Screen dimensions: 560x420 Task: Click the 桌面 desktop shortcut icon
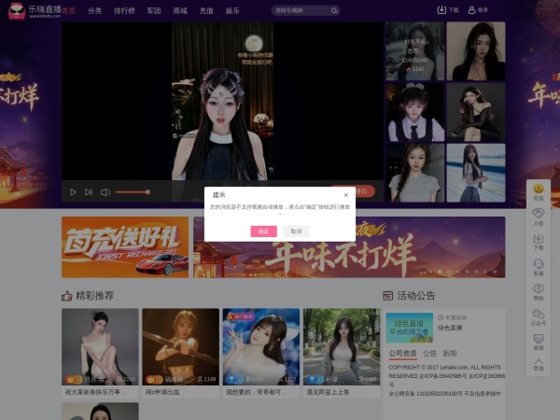click(538, 340)
